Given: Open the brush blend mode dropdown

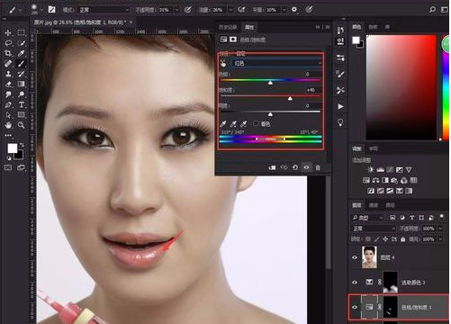Looking at the screenshot, I should point(104,10).
